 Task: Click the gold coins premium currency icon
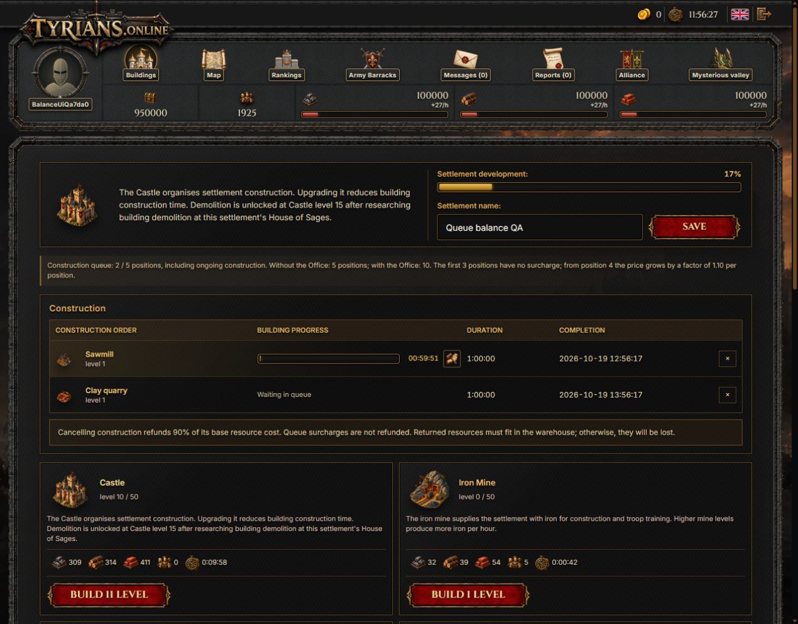643,14
